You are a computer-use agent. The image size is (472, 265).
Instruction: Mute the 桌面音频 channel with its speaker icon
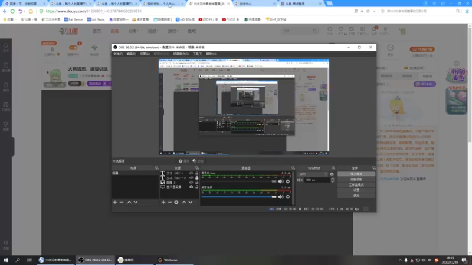click(281, 197)
